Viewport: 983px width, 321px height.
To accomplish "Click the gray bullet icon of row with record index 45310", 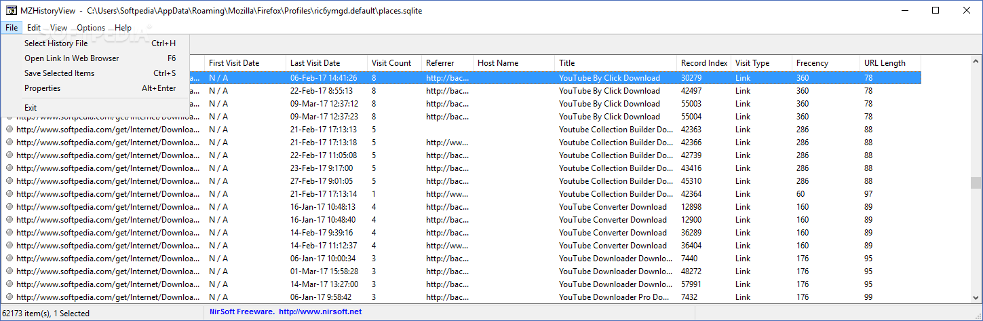I will click(9, 181).
